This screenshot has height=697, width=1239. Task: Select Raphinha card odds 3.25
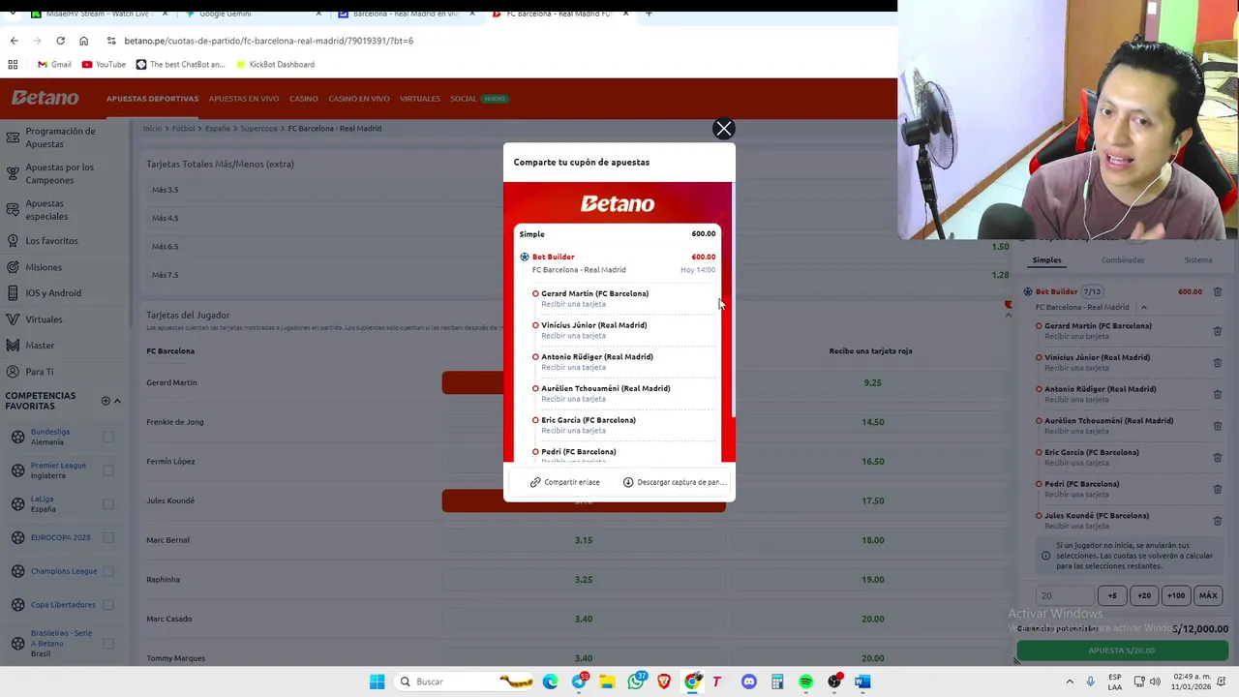click(x=584, y=580)
